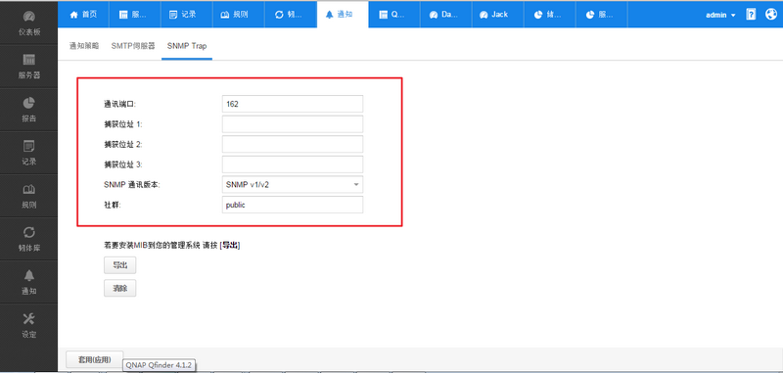Switch to the 储… tab with pie icon

550,15
